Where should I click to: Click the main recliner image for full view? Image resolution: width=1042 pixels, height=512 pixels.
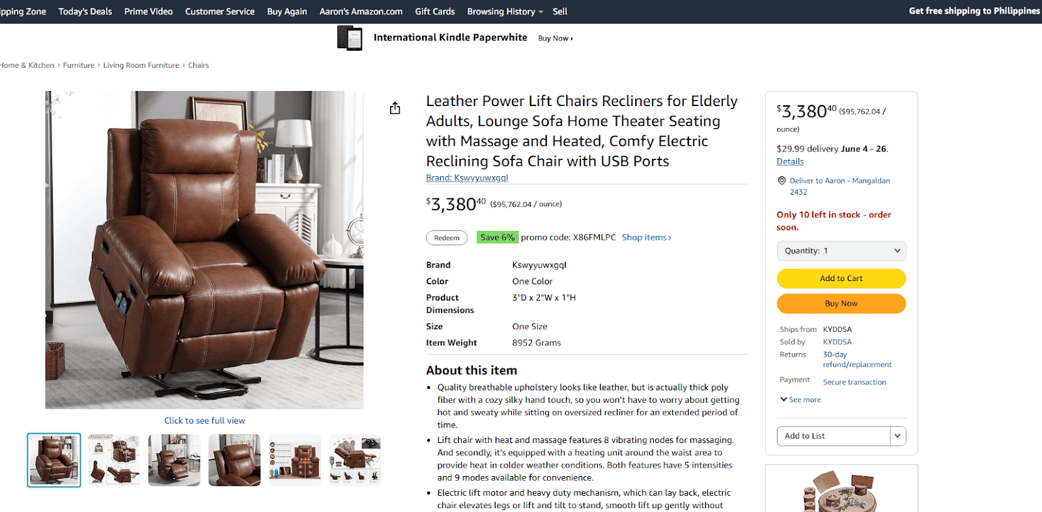204,250
